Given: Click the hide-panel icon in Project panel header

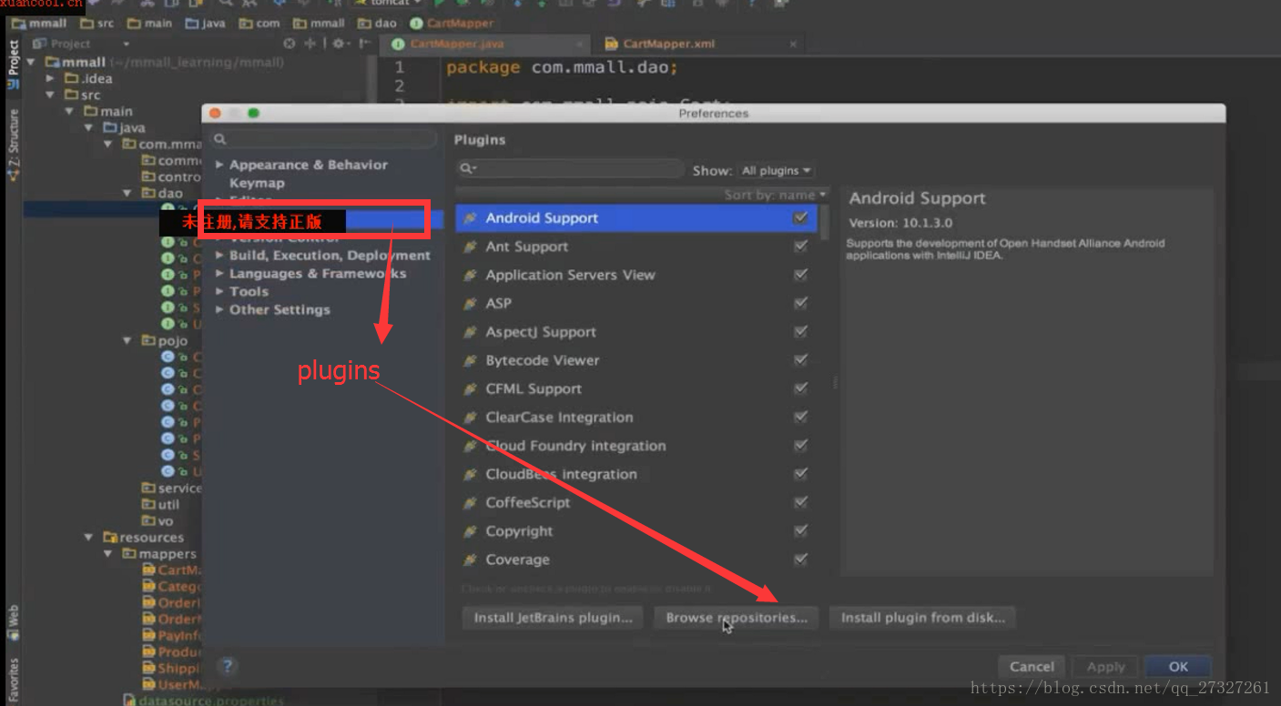Looking at the screenshot, I should click(x=364, y=44).
